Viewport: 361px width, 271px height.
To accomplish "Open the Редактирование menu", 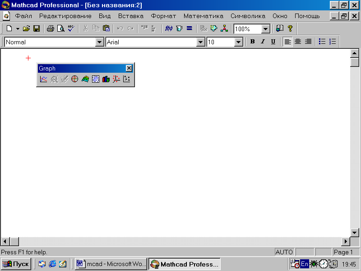I will [x=65, y=16].
